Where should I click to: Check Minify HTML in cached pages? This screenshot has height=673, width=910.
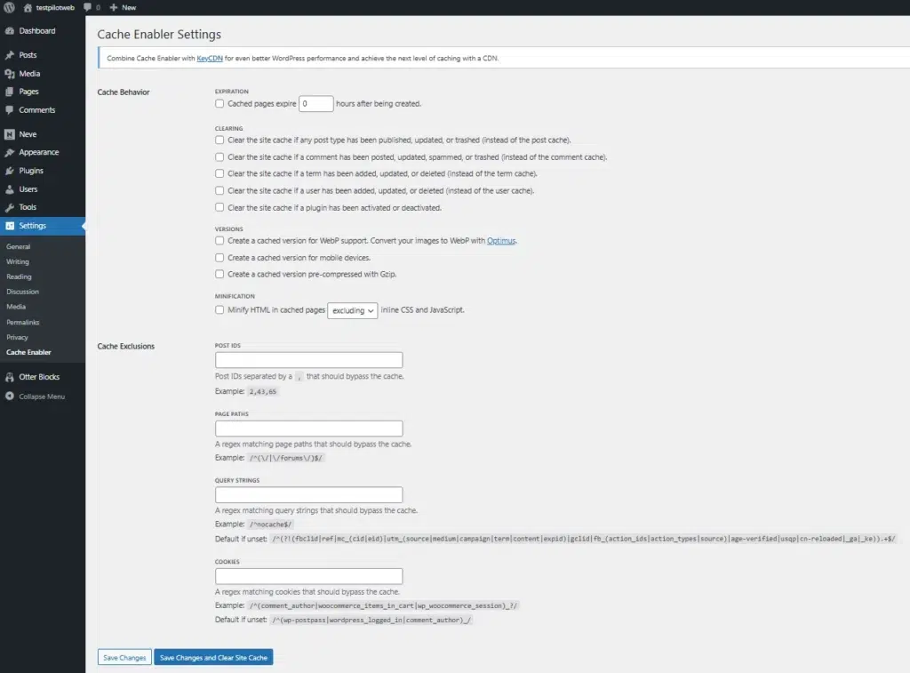point(220,309)
